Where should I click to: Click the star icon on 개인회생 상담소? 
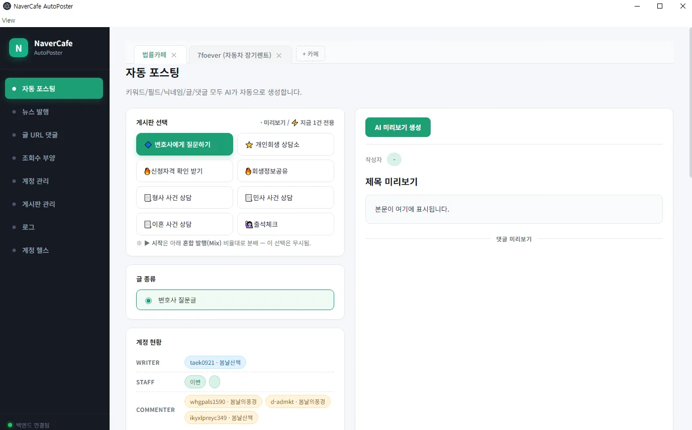249,145
